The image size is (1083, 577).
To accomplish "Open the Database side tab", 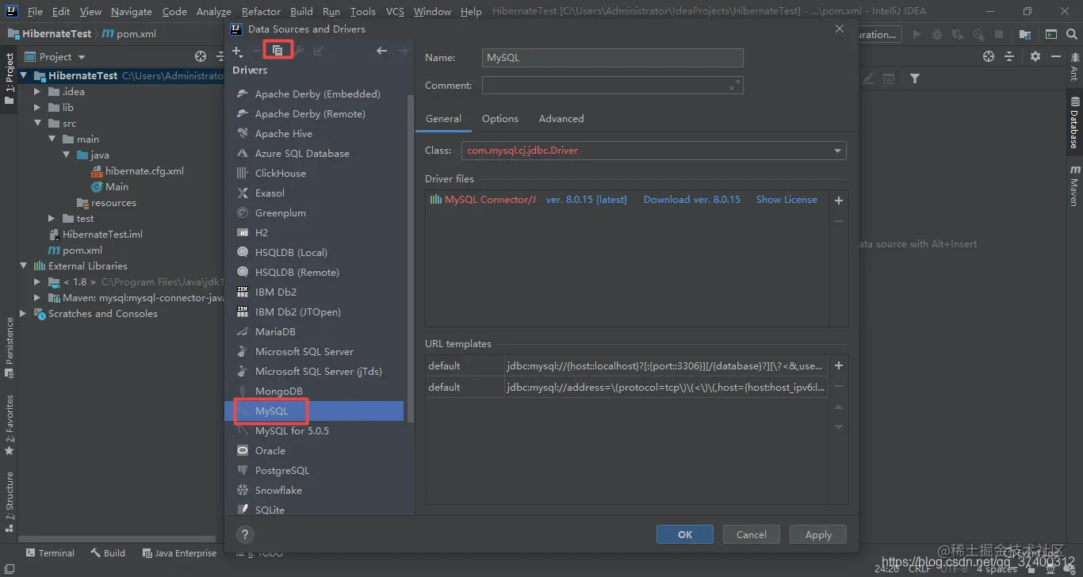I will point(1074,123).
